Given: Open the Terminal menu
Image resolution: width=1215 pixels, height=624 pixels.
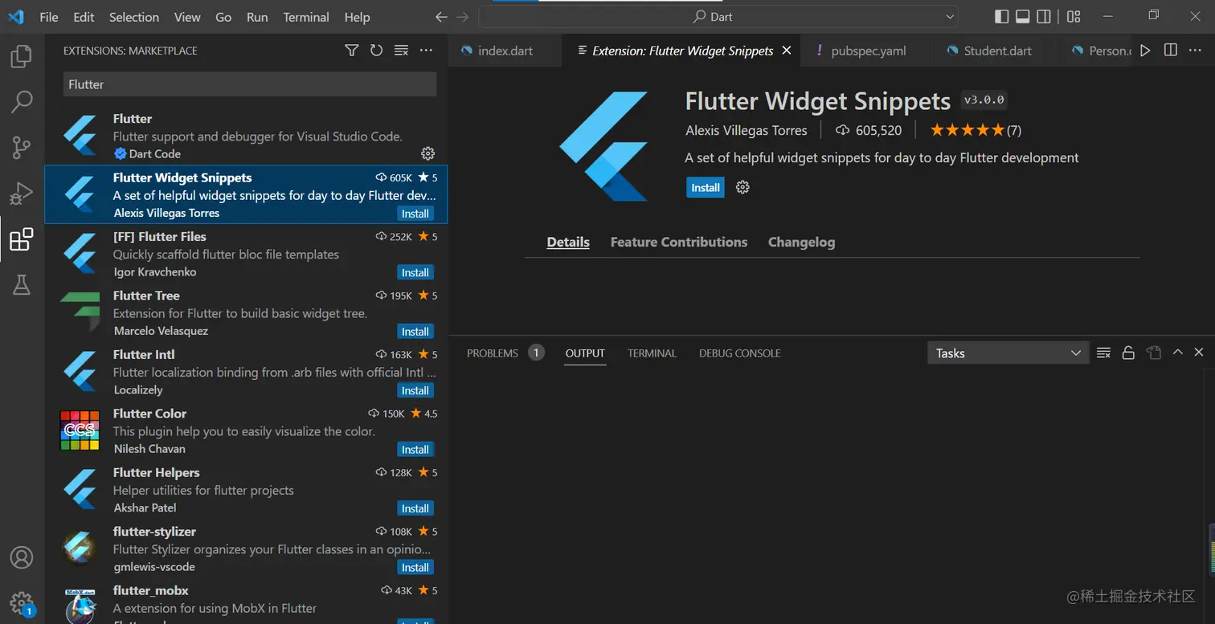Looking at the screenshot, I should (306, 17).
